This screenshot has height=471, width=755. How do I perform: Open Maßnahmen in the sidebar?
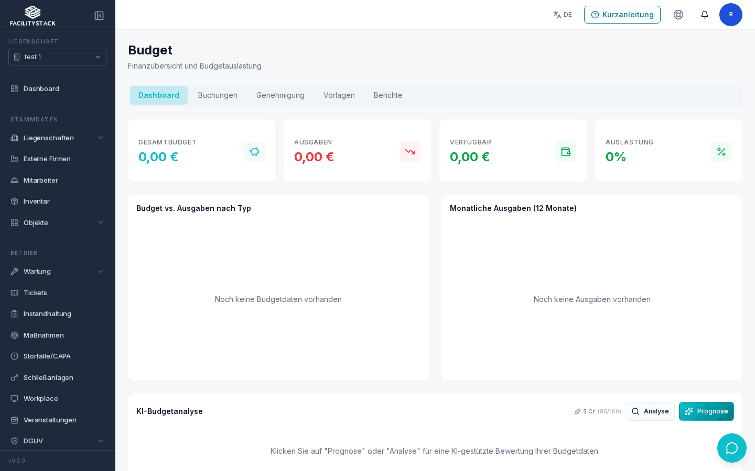pos(58,335)
